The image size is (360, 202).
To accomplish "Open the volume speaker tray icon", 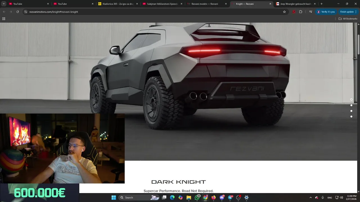I will pyautogui.click(x=341, y=198).
